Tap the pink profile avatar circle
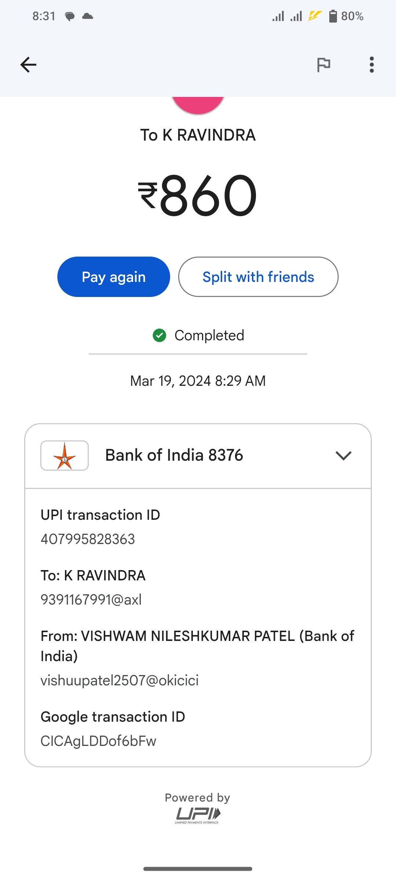The height and width of the screenshot is (881, 396). click(198, 105)
